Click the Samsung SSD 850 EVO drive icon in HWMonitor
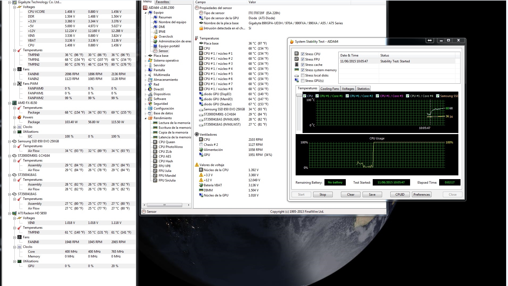 (14, 141)
